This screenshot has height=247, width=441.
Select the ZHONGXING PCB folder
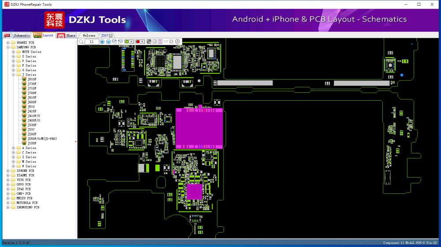coord(27,207)
